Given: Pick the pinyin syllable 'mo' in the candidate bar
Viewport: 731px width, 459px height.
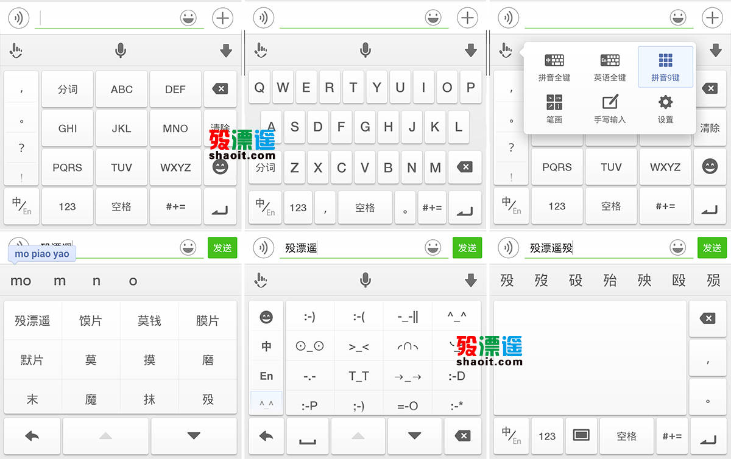Looking at the screenshot, I should [21, 281].
